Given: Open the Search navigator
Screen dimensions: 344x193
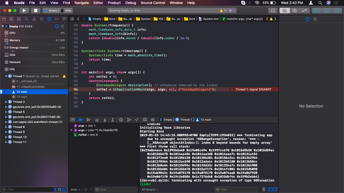Looking at the screenshot, I should pyautogui.click(x=26, y=19).
